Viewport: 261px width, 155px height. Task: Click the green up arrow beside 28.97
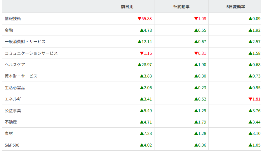point(139,65)
